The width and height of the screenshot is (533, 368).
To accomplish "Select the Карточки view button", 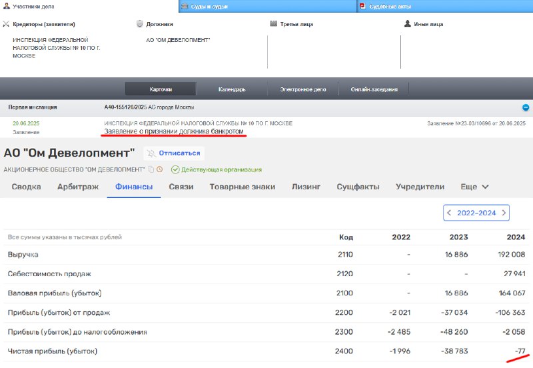I will [x=161, y=89].
